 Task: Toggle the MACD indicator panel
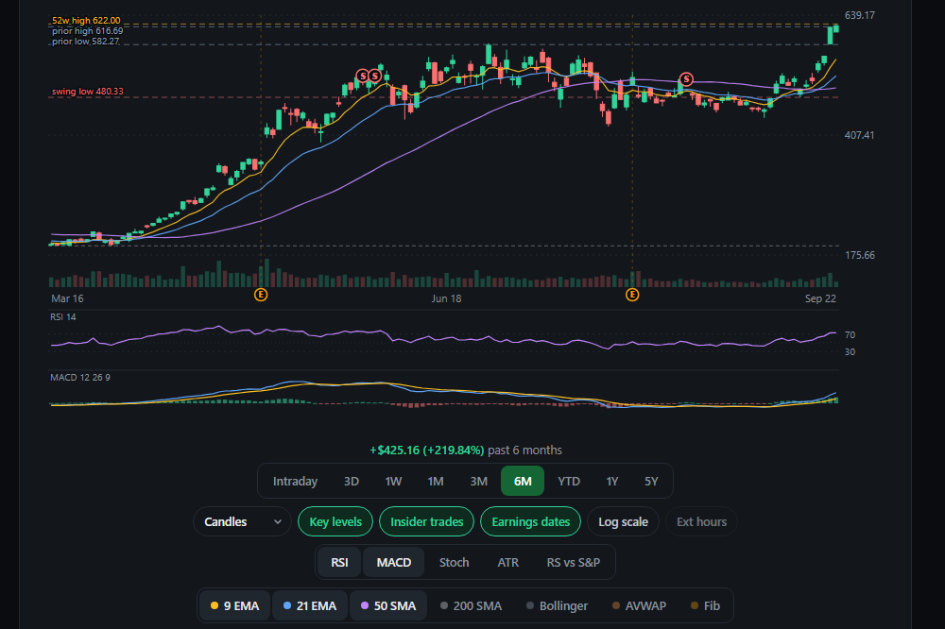(x=393, y=562)
